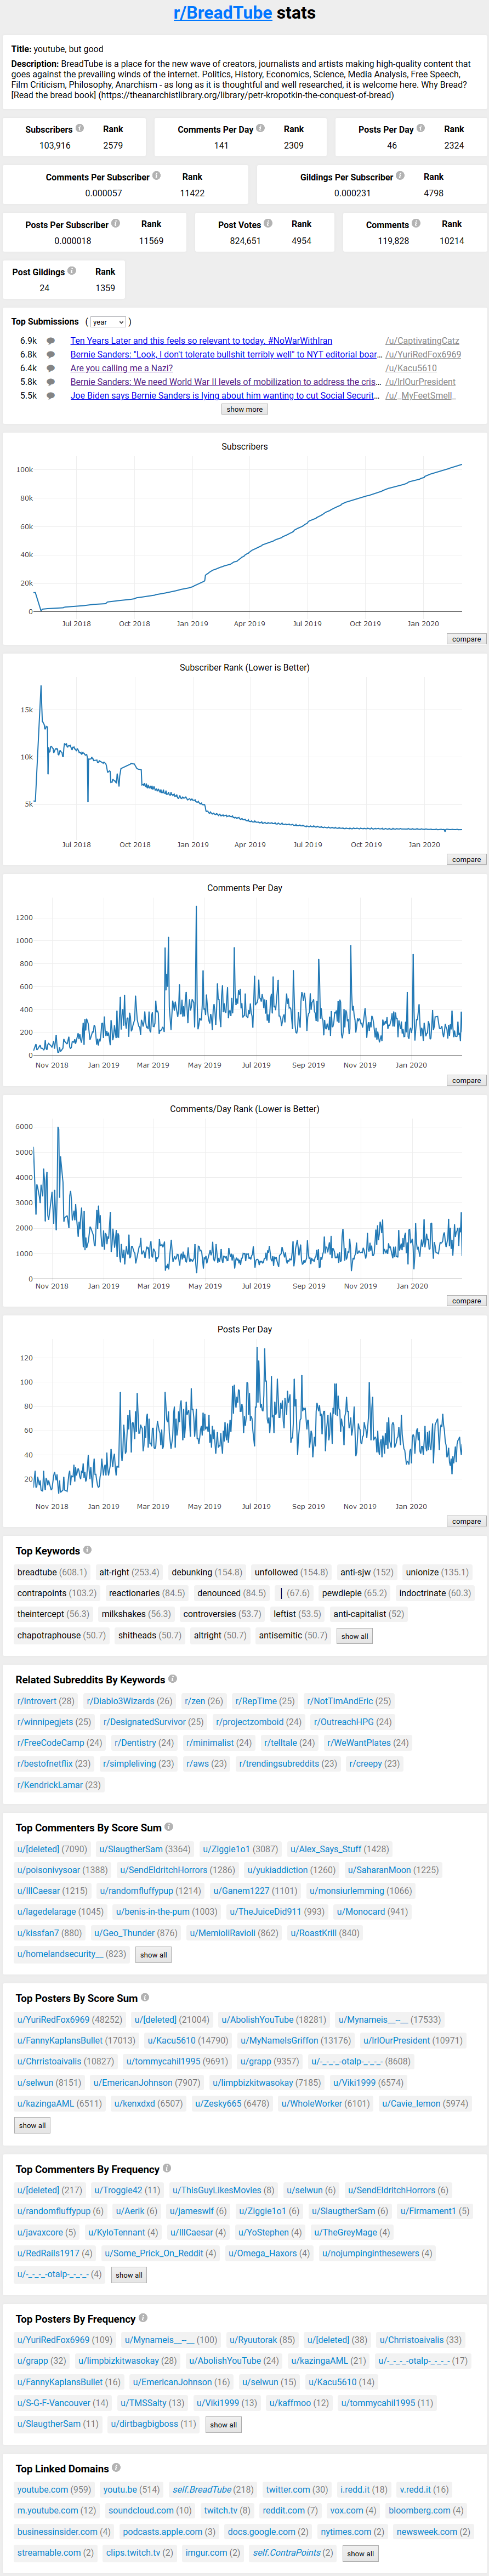Click help icon beside Related Subreddits By Keywords
The image size is (489, 2576).
(173, 1679)
